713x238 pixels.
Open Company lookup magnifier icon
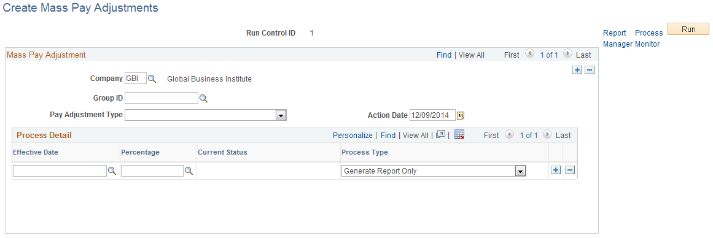tap(152, 79)
